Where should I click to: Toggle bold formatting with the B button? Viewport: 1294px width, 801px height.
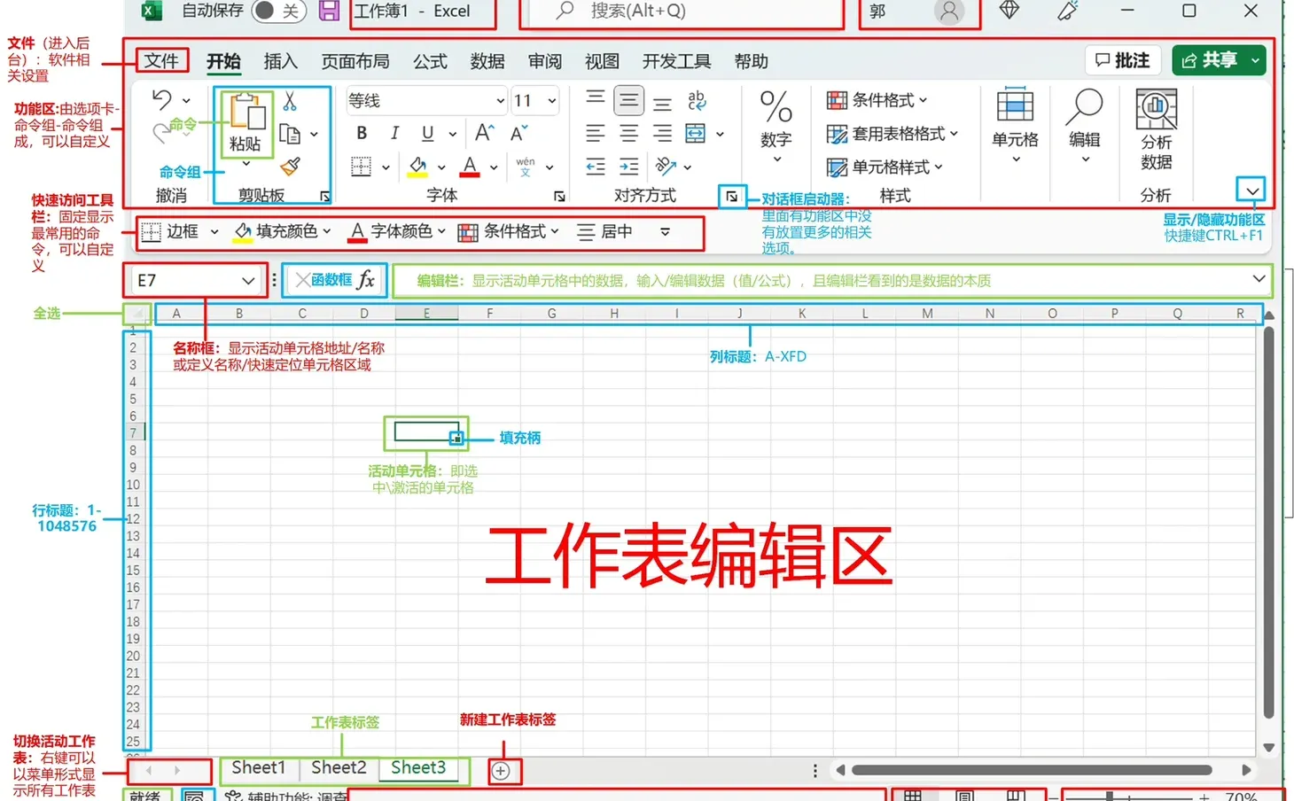point(361,133)
